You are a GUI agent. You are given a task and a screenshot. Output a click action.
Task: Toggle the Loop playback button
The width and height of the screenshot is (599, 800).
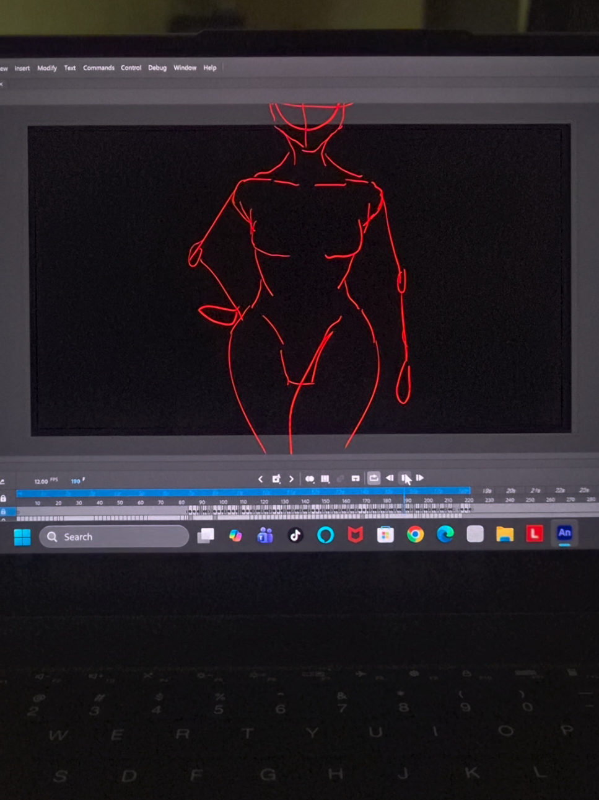(x=374, y=478)
